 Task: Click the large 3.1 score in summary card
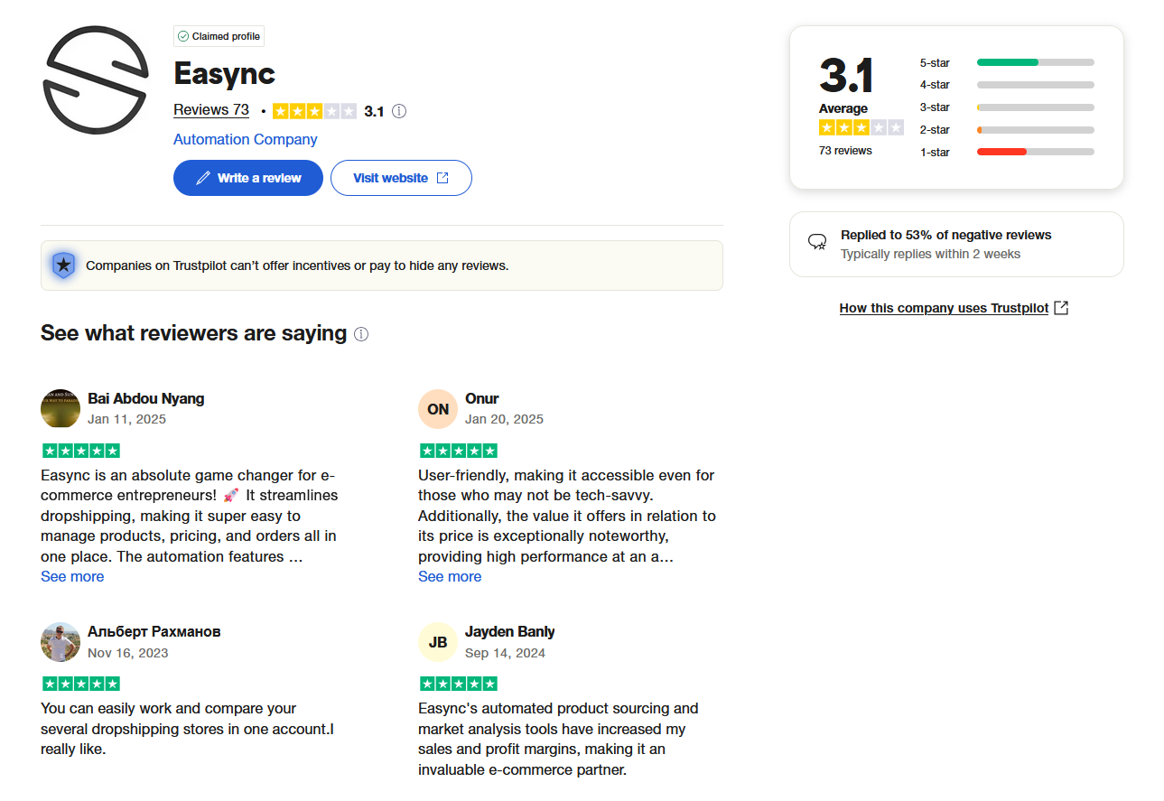point(846,76)
